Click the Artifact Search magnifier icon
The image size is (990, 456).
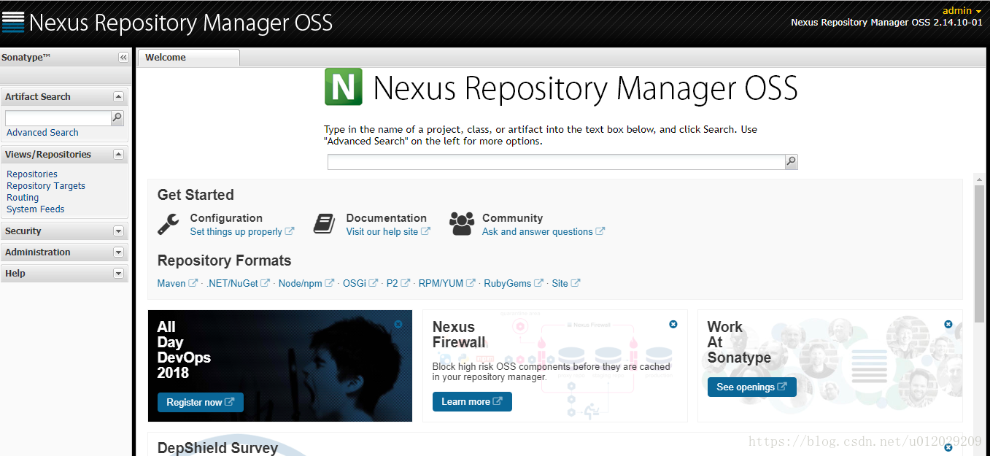[117, 118]
